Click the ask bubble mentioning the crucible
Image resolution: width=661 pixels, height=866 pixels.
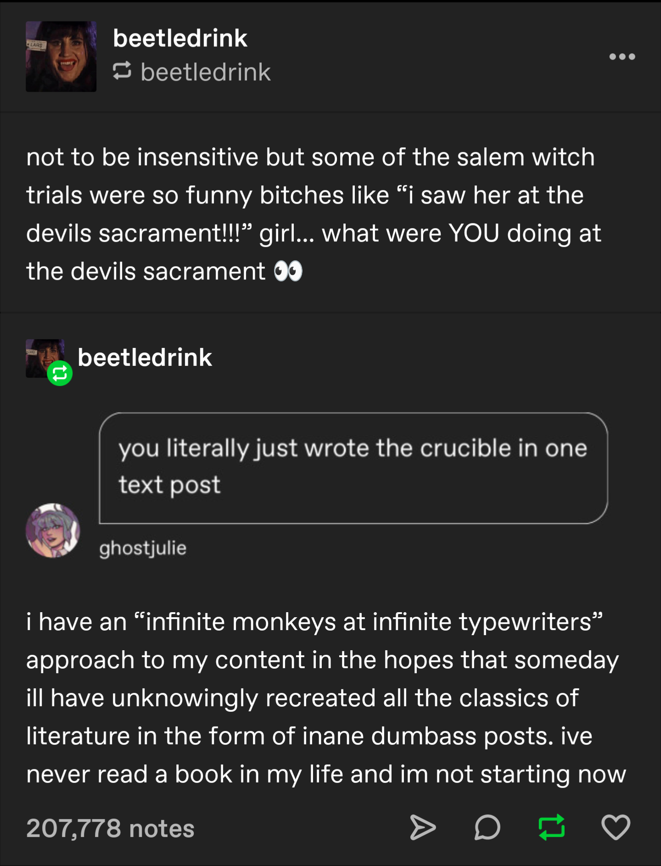tap(353, 467)
